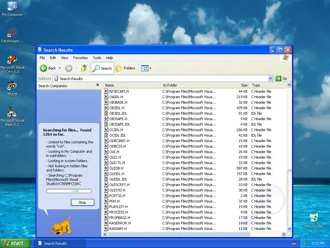The width and height of the screenshot is (330, 248).
Task: Click the OLE.H file name
Action: 114,152
